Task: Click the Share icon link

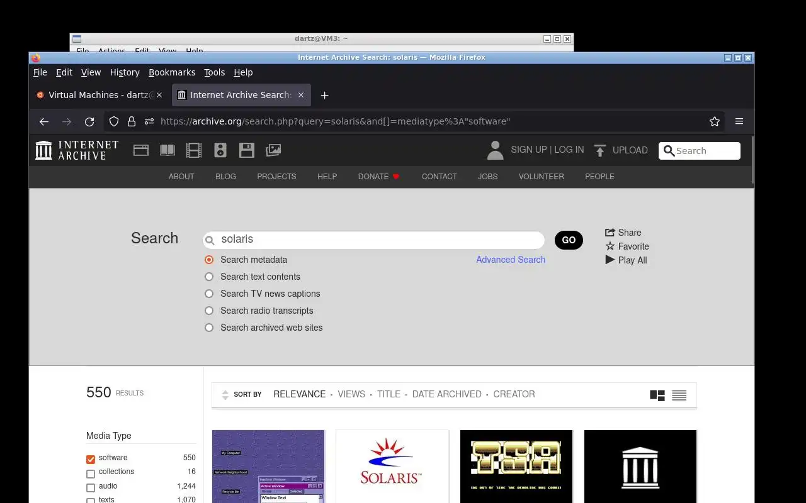Action: click(623, 233)
